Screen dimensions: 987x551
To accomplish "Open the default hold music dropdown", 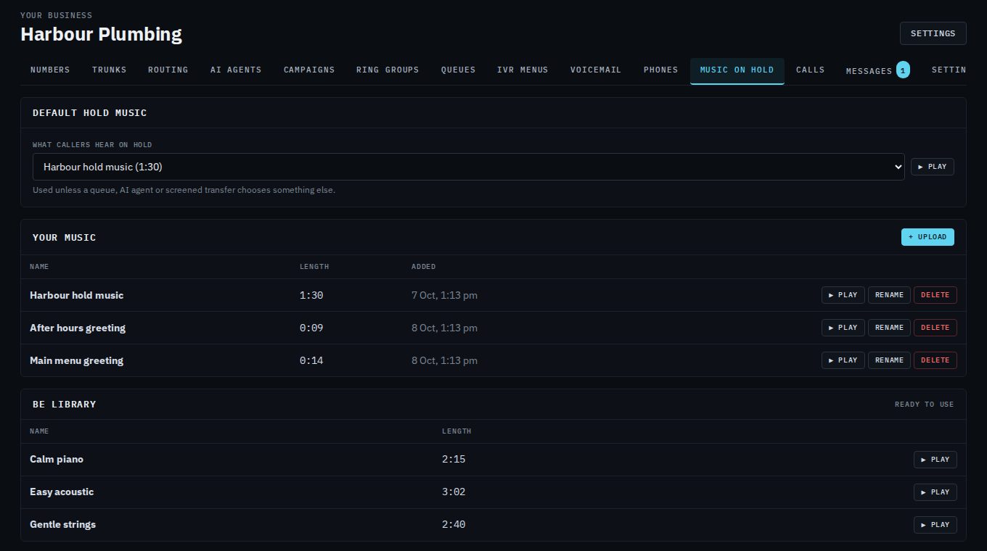I will point(468,167).
